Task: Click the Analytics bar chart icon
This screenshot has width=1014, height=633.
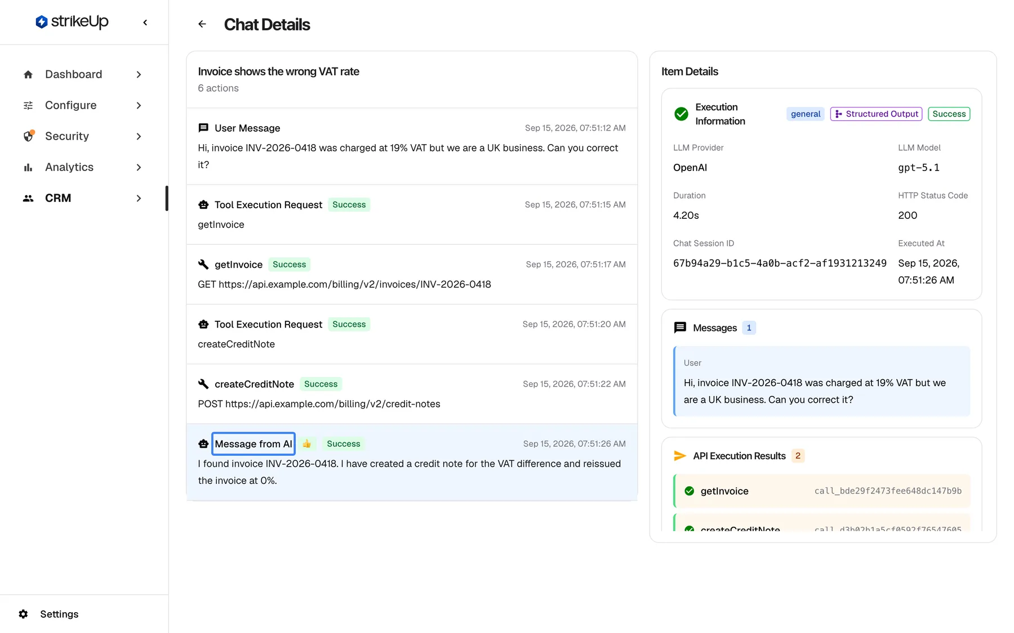Action: 28,167
